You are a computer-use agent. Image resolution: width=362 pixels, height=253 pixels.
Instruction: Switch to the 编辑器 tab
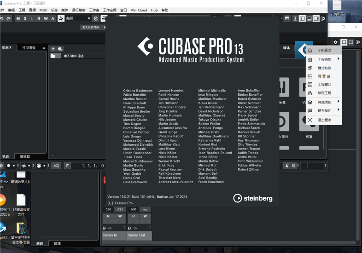[25, 156]
